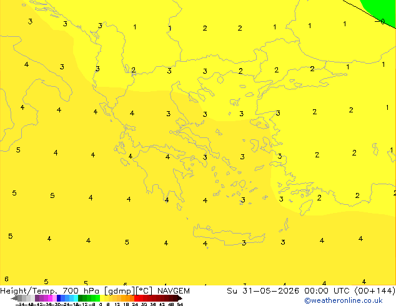Click the "NAVGEM" model label

pos(174,291)
